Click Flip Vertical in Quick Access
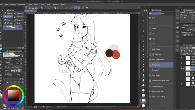195x110 pixels. pos(161,70)
